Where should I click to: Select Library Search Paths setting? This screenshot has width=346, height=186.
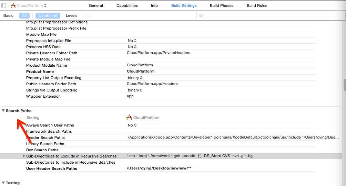click(45, 144)
